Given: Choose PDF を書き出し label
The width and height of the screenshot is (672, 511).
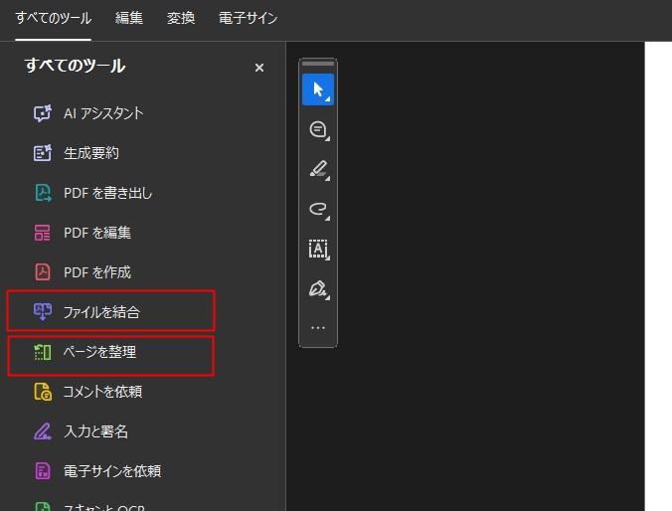Looking at the screenshot, I should point(107,193).
